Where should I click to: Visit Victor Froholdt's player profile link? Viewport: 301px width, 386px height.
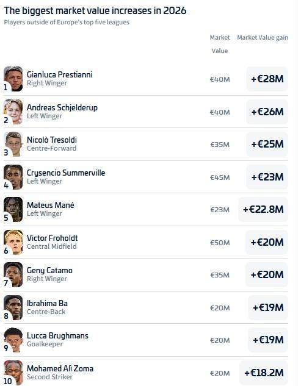pos(53,238)
